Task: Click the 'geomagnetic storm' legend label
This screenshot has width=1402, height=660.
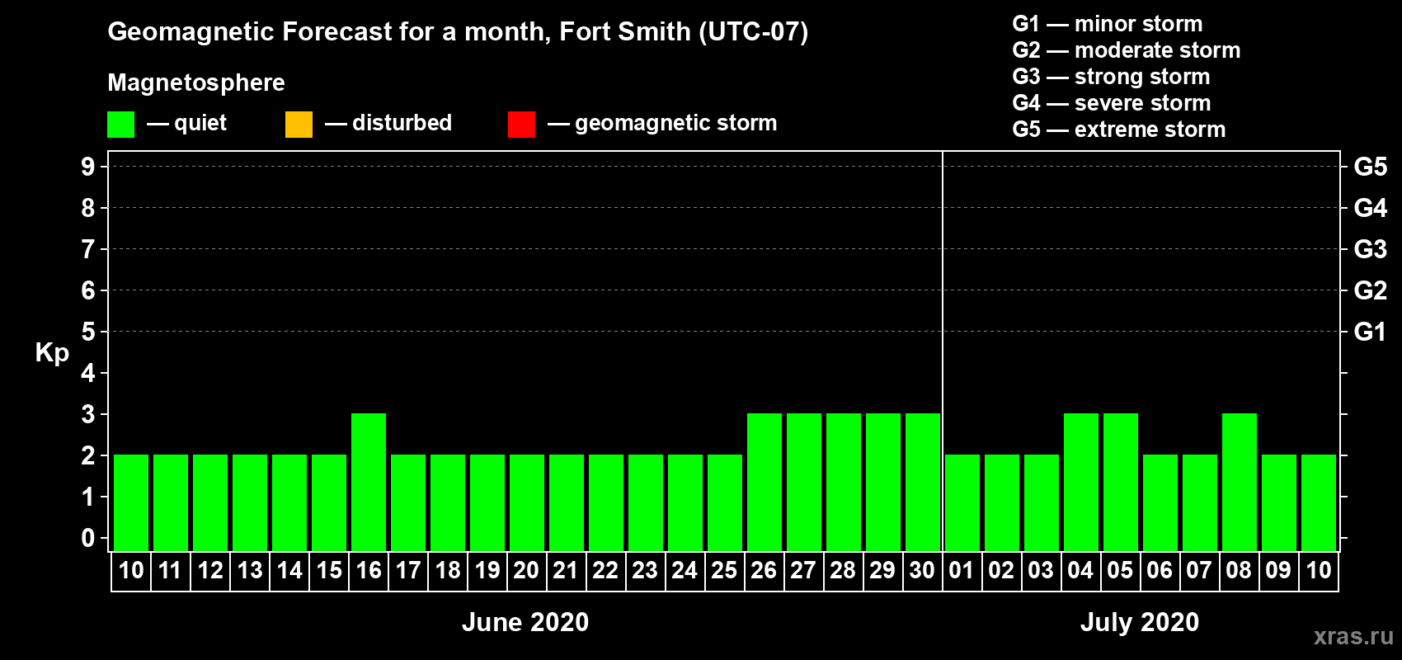Action: (676, 123)
